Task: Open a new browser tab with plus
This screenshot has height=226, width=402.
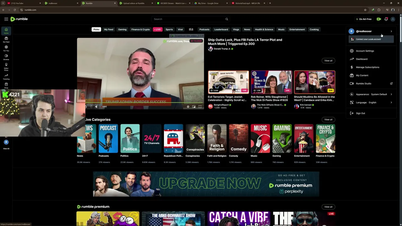Action: point(270,3)
